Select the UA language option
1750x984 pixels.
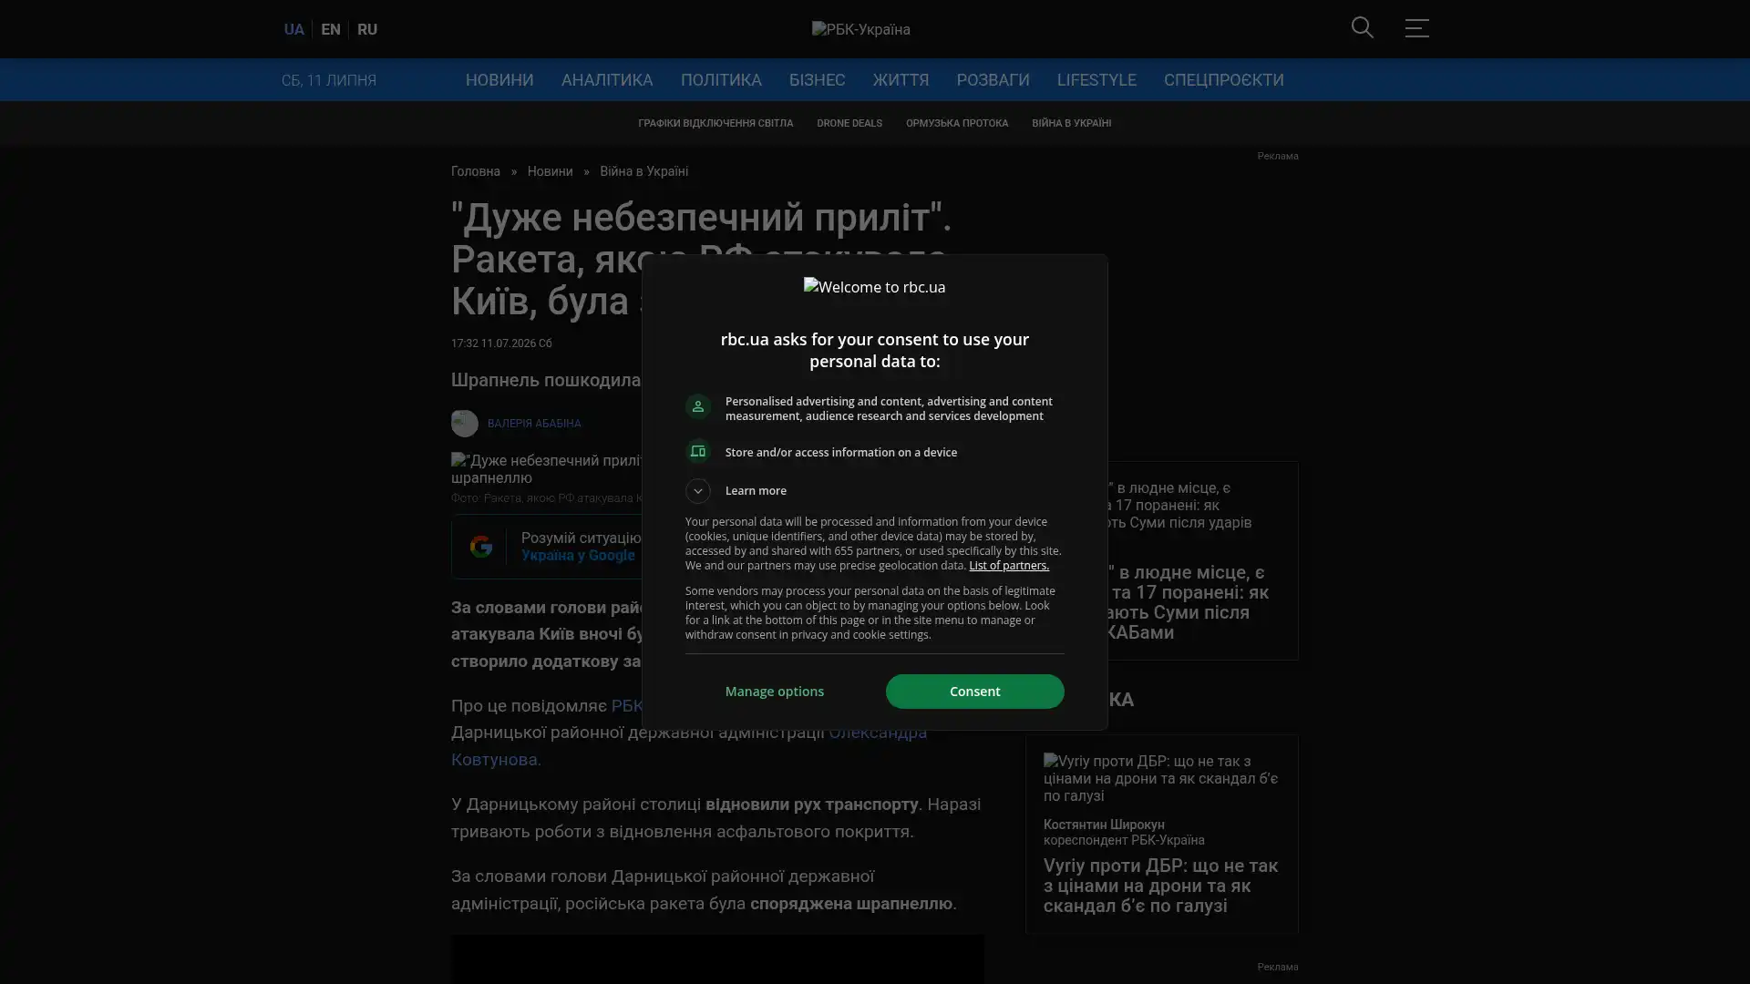click(x=293, y=29)
